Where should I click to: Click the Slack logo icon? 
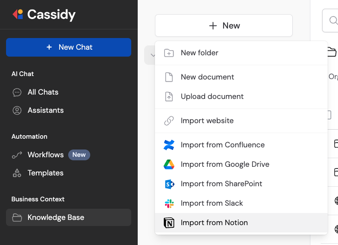point(169,204)
